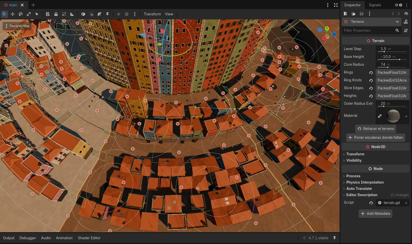The image size is (412, 244).
Task: Lock the selected node with the padlock icon
Action: pos(56,14)
